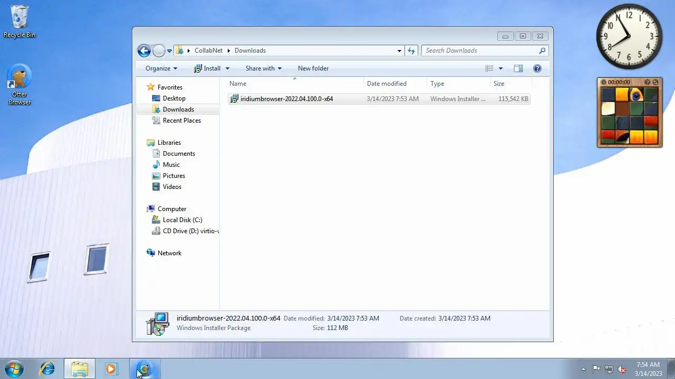
Task: Click the CollabNet breadcrumb in address bar
Action: tap(208, 51)
